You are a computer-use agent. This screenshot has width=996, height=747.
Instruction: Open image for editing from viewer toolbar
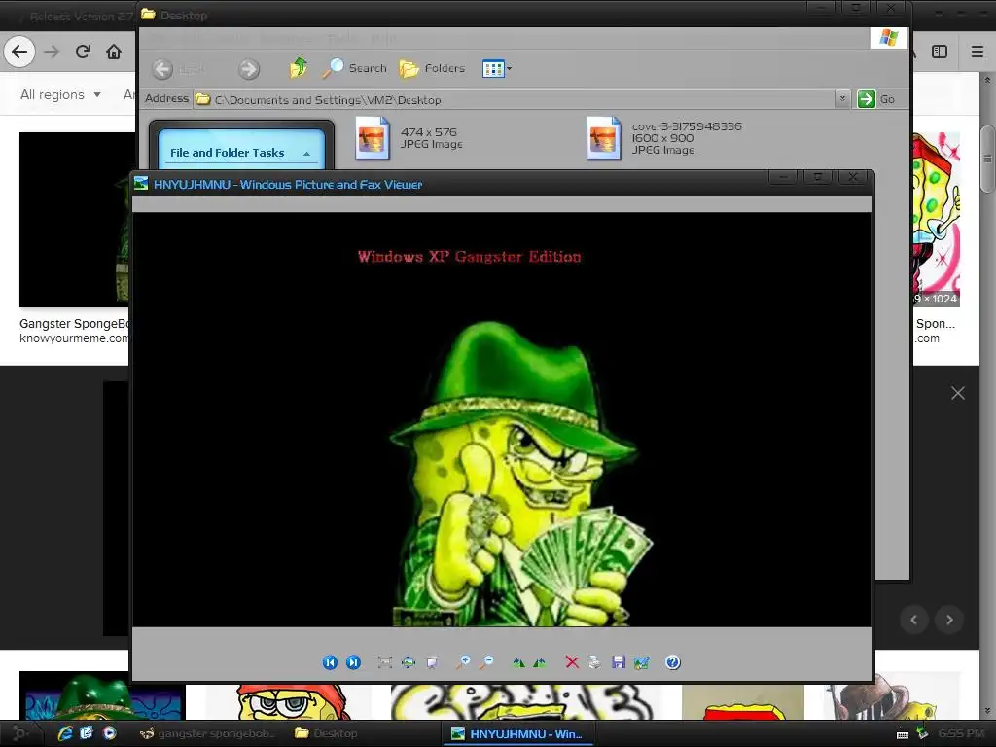(642, 662)
